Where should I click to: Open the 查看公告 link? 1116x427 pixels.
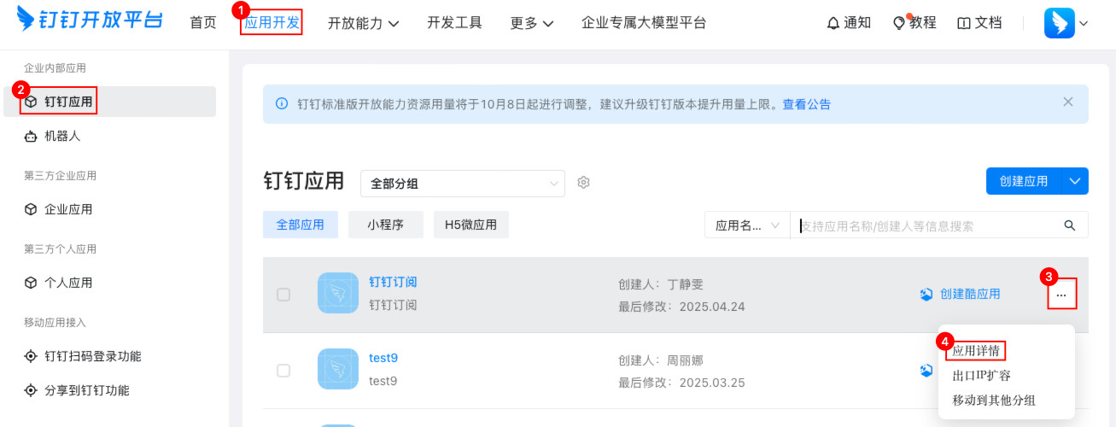click(807, 104)
